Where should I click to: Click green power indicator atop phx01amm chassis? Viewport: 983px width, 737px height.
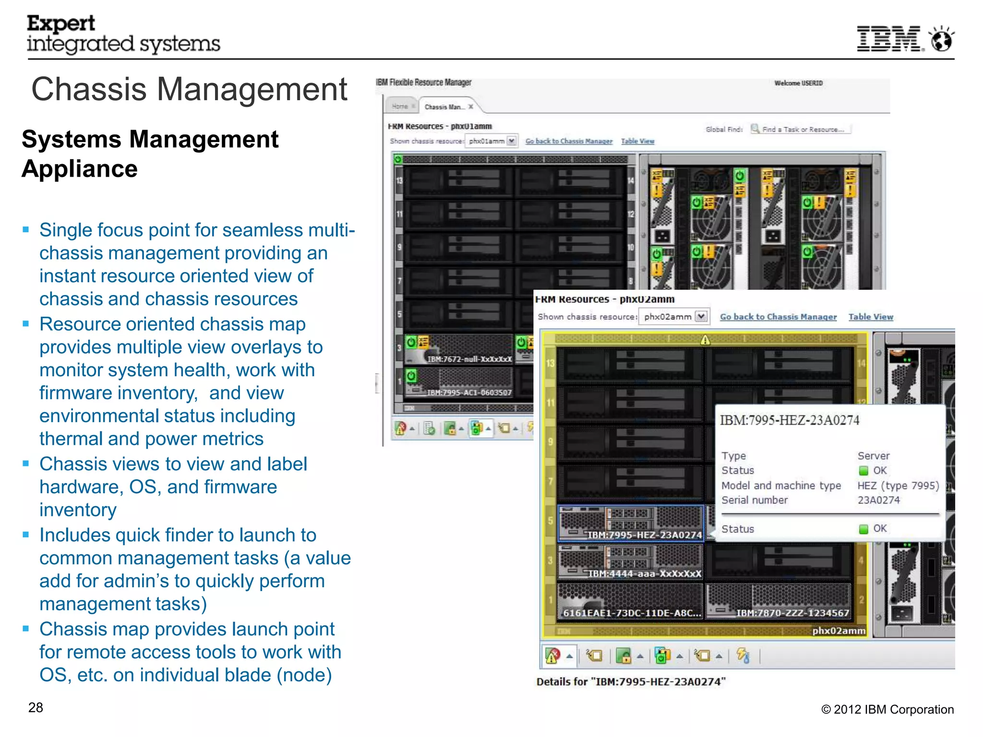398,159
